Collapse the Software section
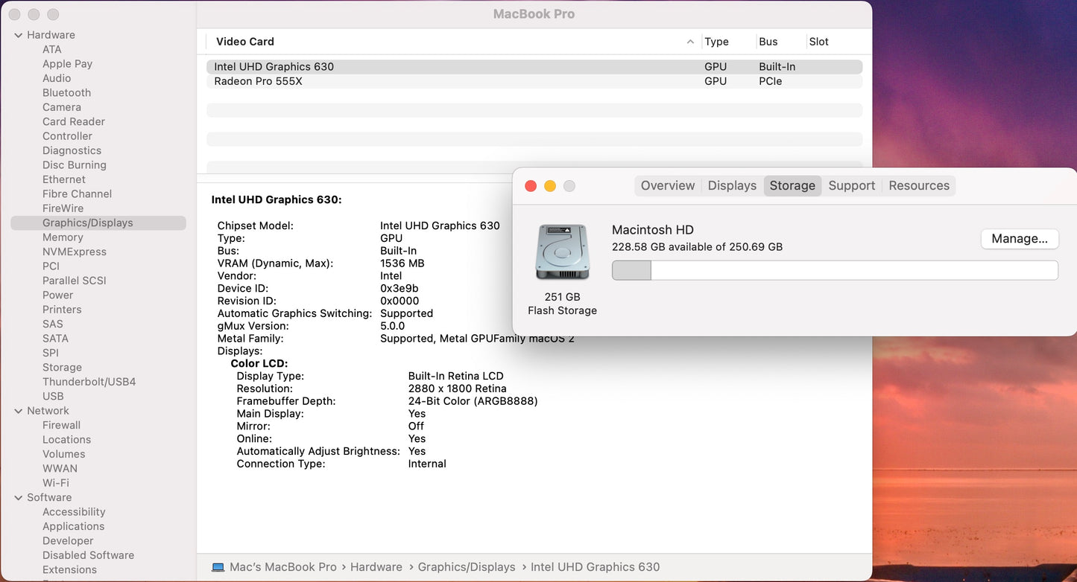Screen dimensions: 1077x582 pos(18,498)
